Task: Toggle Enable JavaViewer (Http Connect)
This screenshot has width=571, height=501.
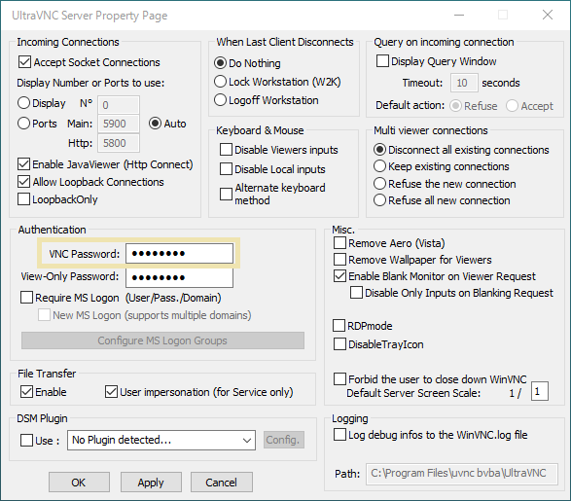Action: [x=24, y=164]
